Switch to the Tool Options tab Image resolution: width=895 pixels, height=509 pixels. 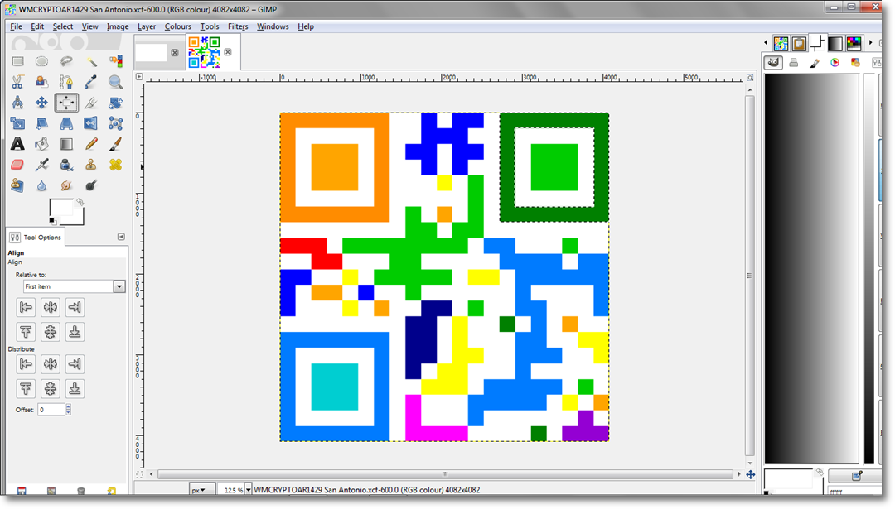tap(36, 237)
